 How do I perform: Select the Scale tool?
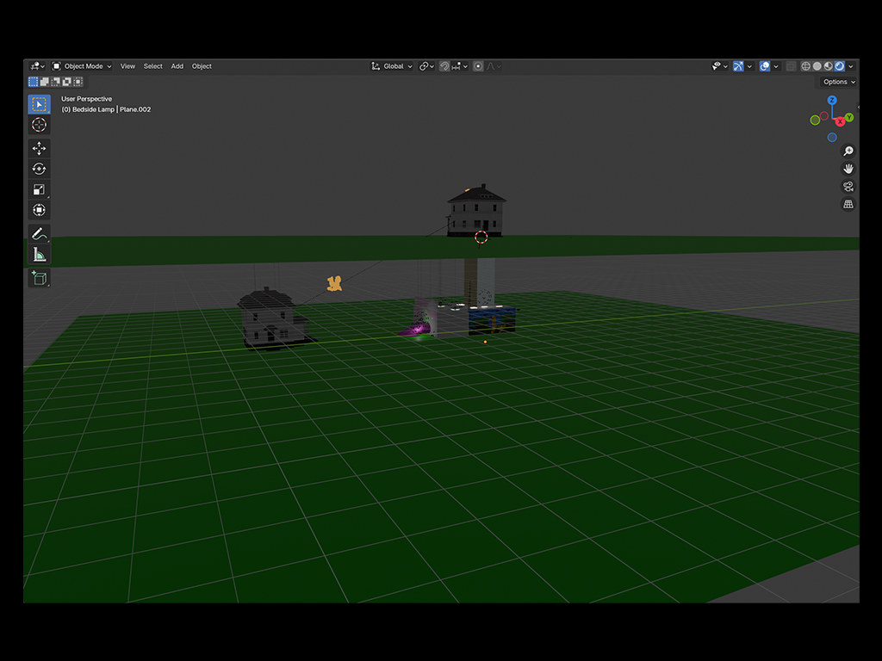coord(39,188)
